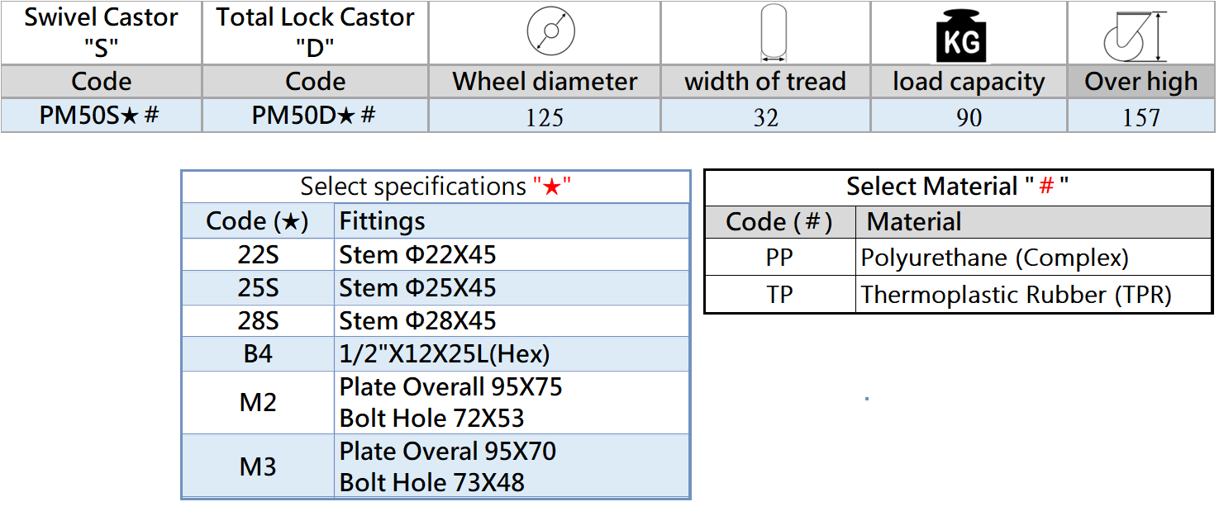The height and width of the screenshot is (516, 1219).
Task: Click the Stem Φ25X45 fitting row
Action: [417, 288]
